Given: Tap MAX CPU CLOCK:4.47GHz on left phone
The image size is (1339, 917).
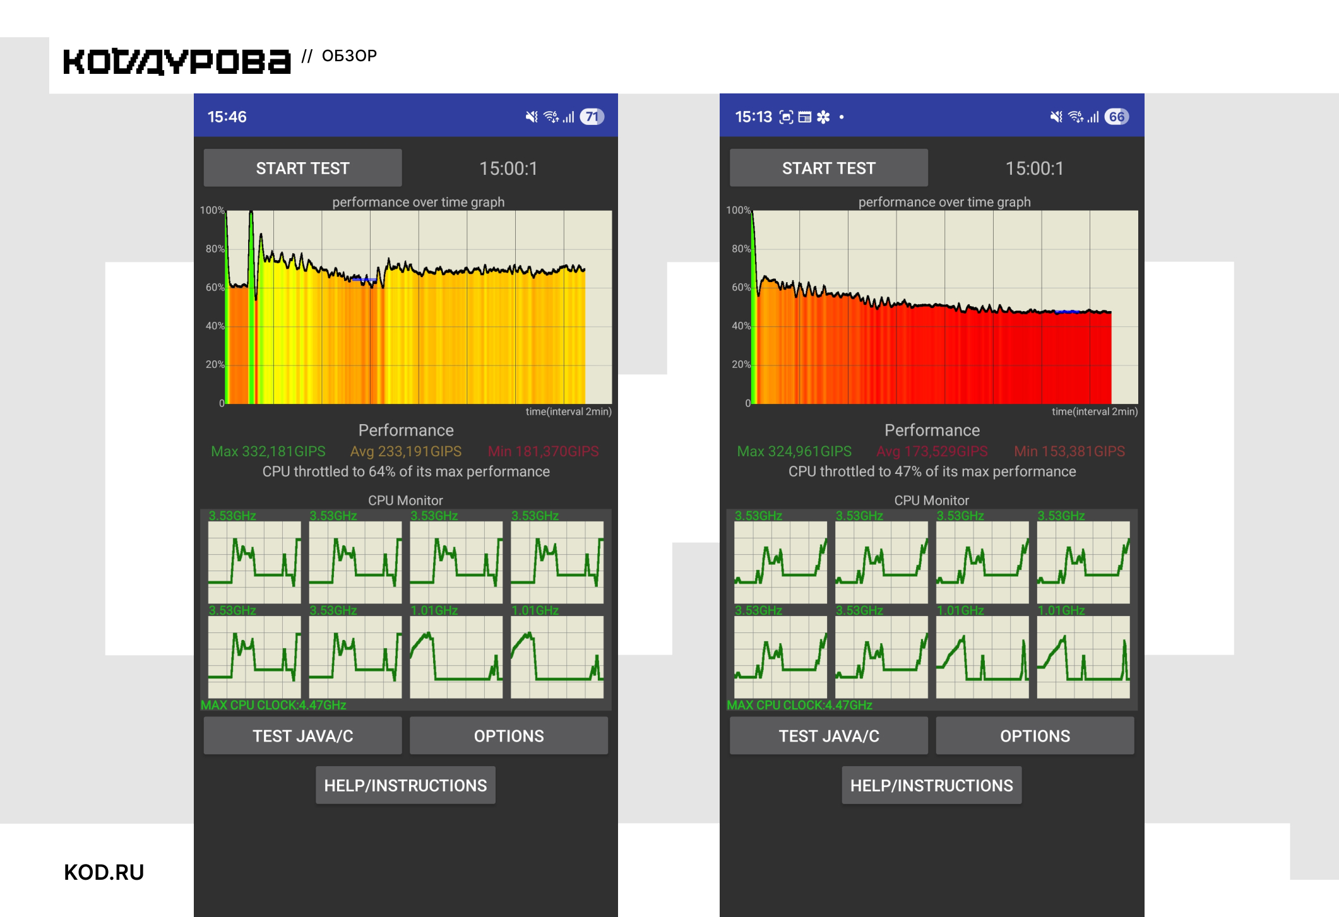Looking at the screenshot, I should 273,705.
